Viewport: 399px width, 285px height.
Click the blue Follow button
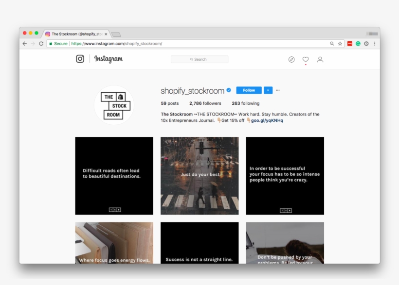coord(249,90)
